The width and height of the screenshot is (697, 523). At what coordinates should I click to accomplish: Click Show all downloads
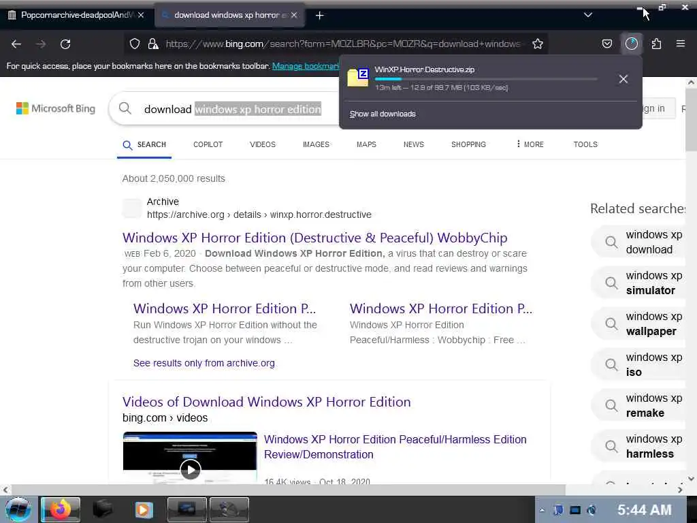pyautogui.click(x=383, y=114)
